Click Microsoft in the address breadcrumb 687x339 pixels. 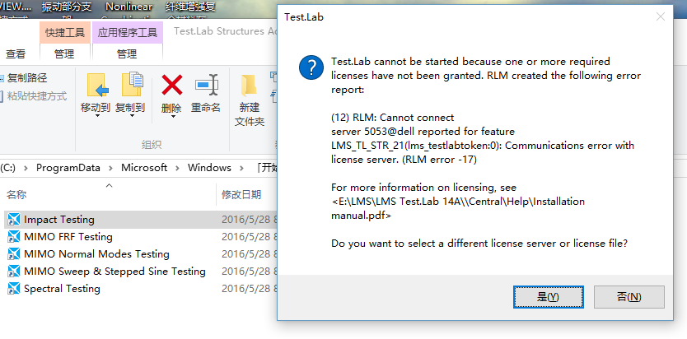pos(144,167)
